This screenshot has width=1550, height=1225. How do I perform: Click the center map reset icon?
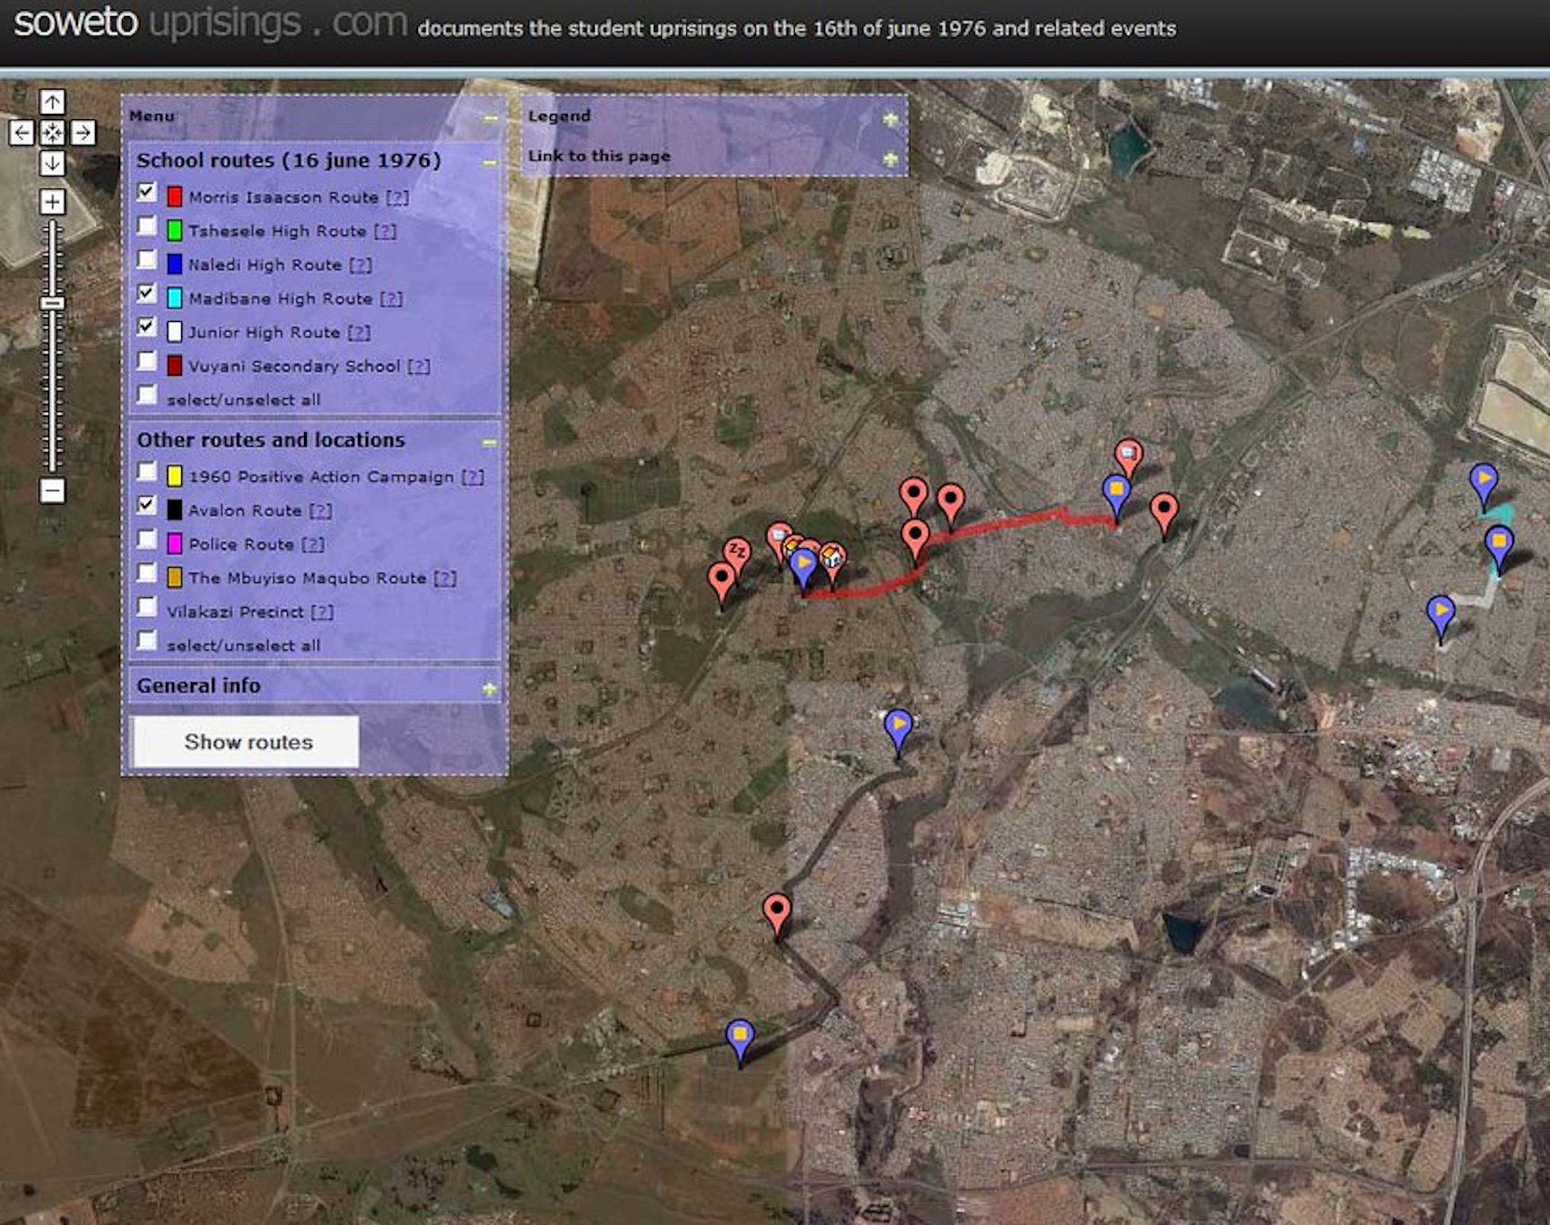click(52, 134)
